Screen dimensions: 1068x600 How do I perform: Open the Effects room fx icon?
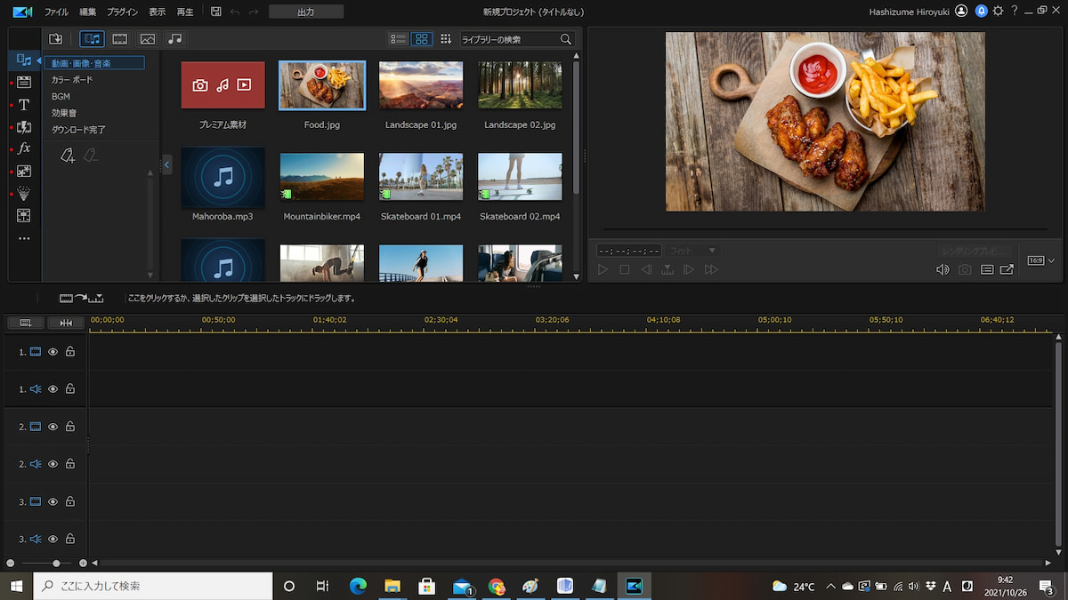coord(24,148)
